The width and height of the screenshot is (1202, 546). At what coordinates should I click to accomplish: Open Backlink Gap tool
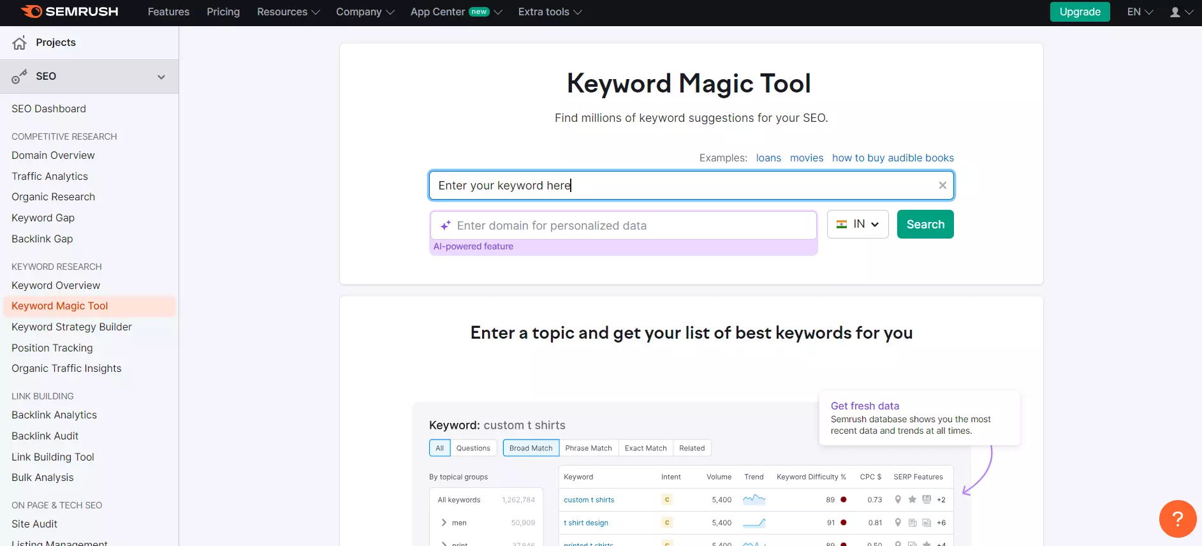[x=42, y=239]
